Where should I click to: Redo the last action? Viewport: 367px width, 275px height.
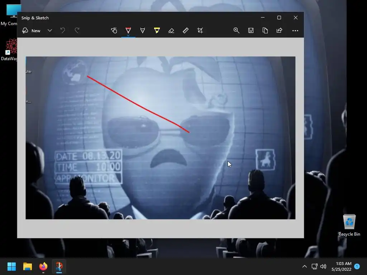[x=77, y=31]
